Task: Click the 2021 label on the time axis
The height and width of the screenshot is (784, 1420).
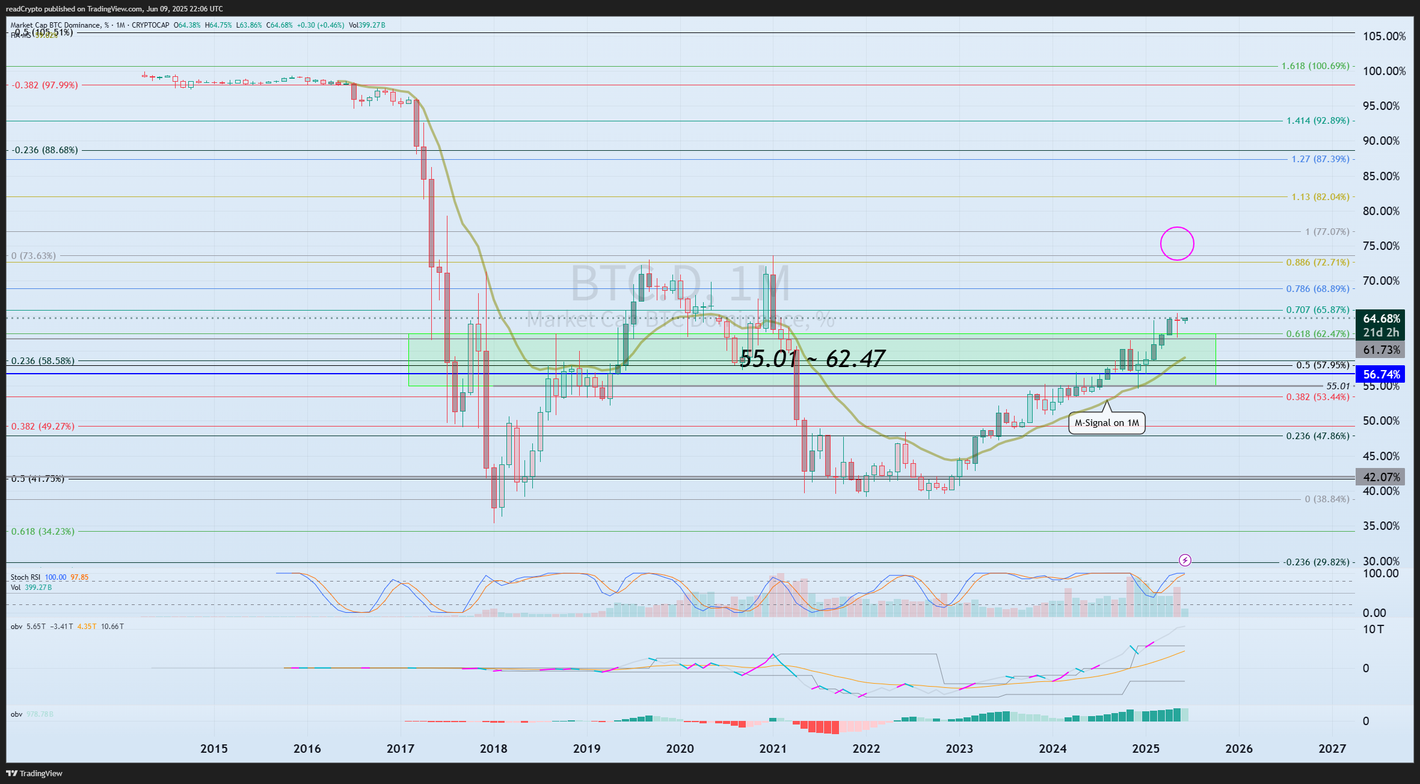Action: pyautogui.click(x=773, y=749)
